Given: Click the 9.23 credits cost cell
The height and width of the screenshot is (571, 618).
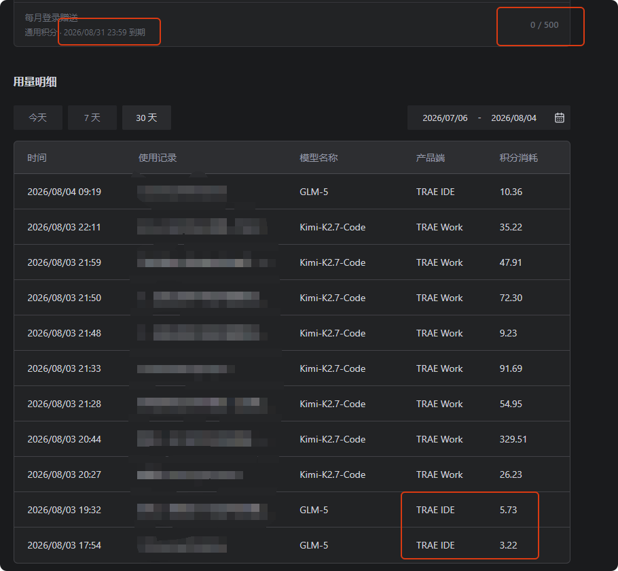Looking at the screenshot, I should click(x=508, y=333).
